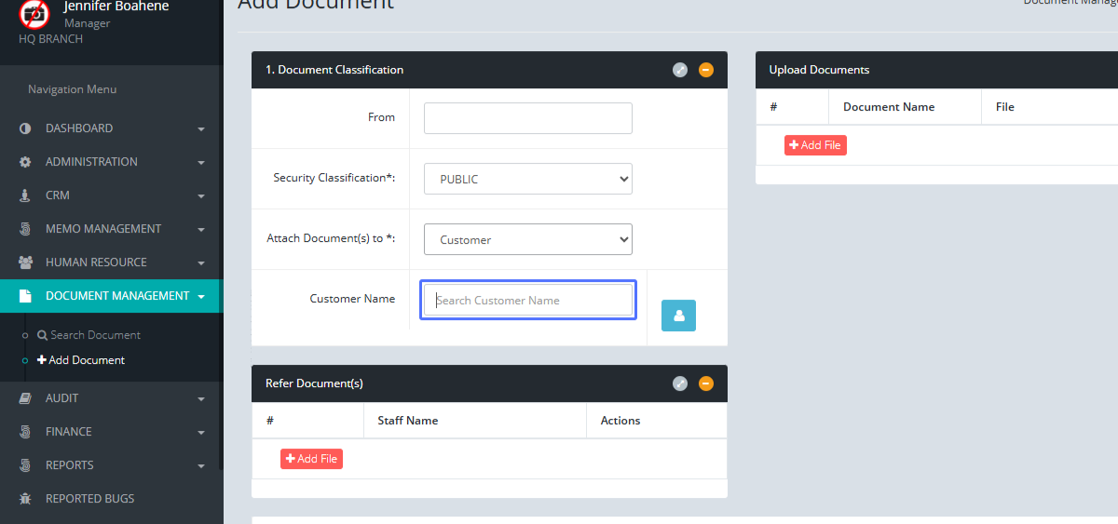Click the From text field

(527, 118)
